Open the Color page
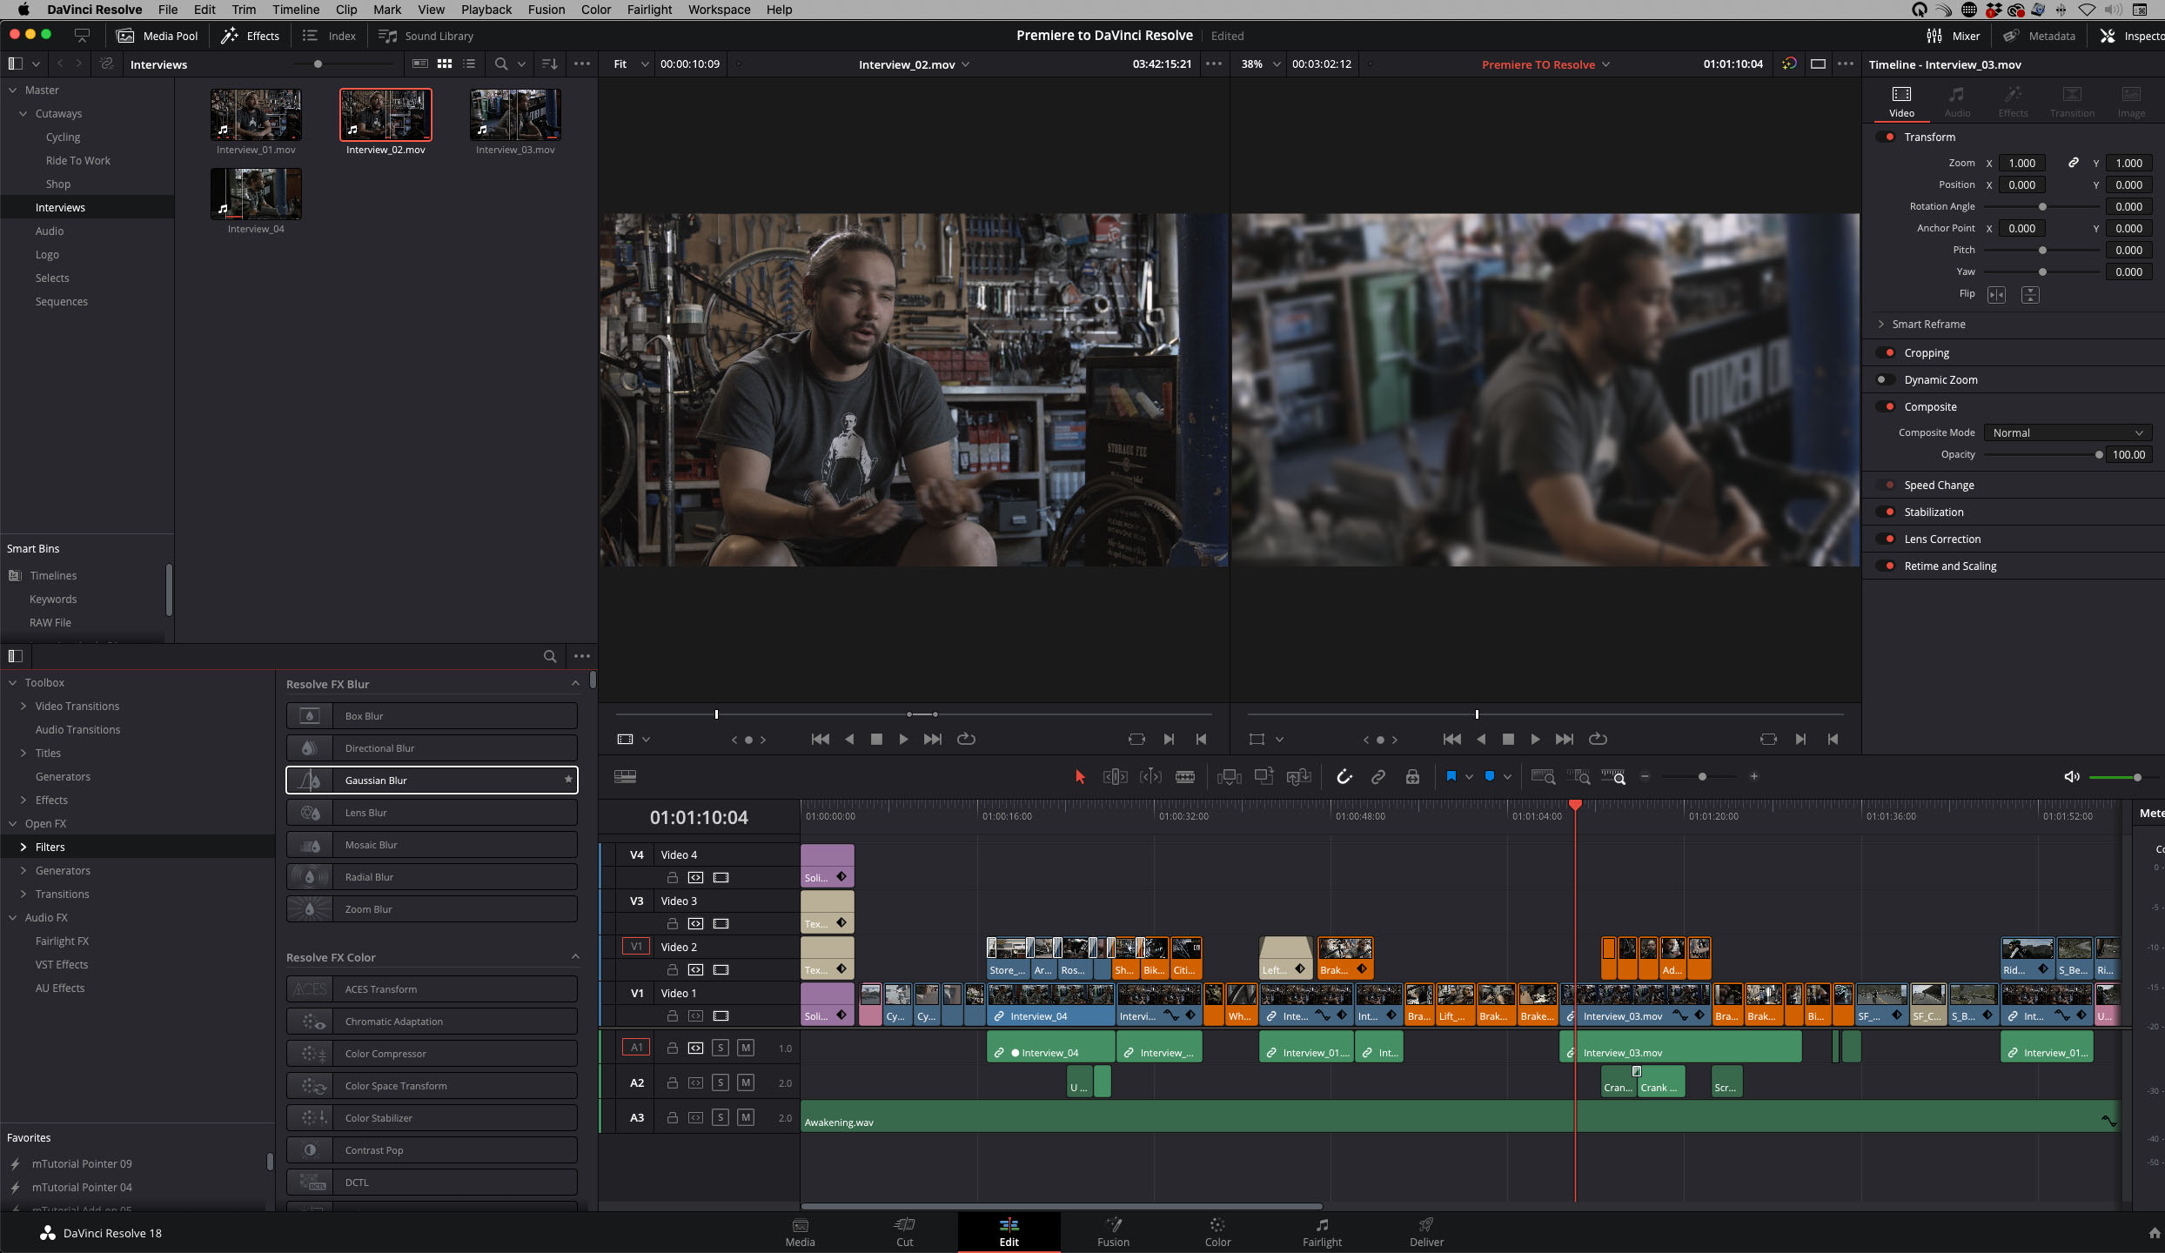 [x=1217, y=1232]
